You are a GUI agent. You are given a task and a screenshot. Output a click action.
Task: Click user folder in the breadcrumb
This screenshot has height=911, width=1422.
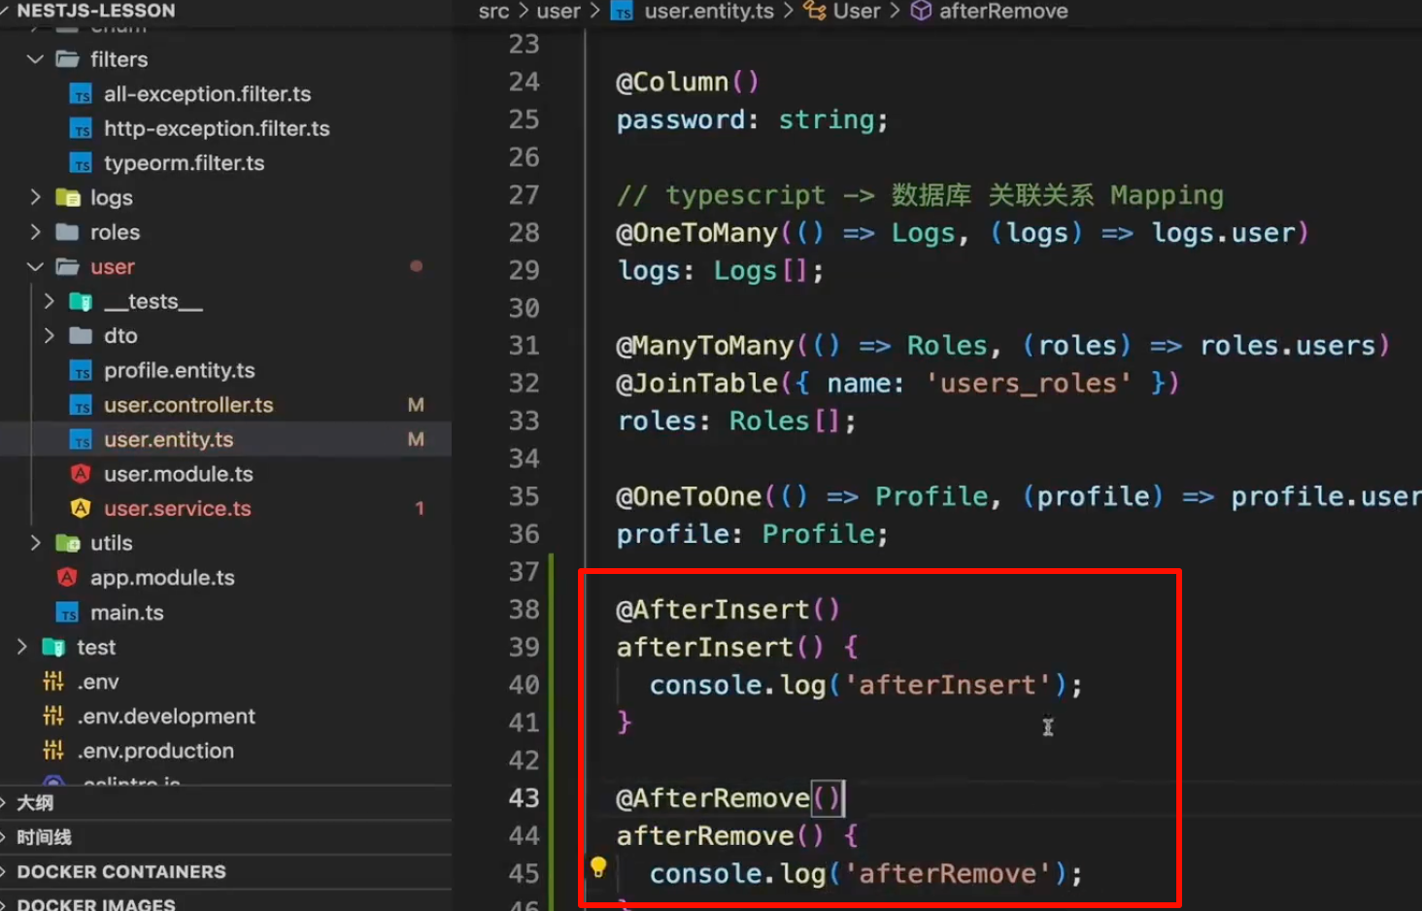[x=559, y=12]
